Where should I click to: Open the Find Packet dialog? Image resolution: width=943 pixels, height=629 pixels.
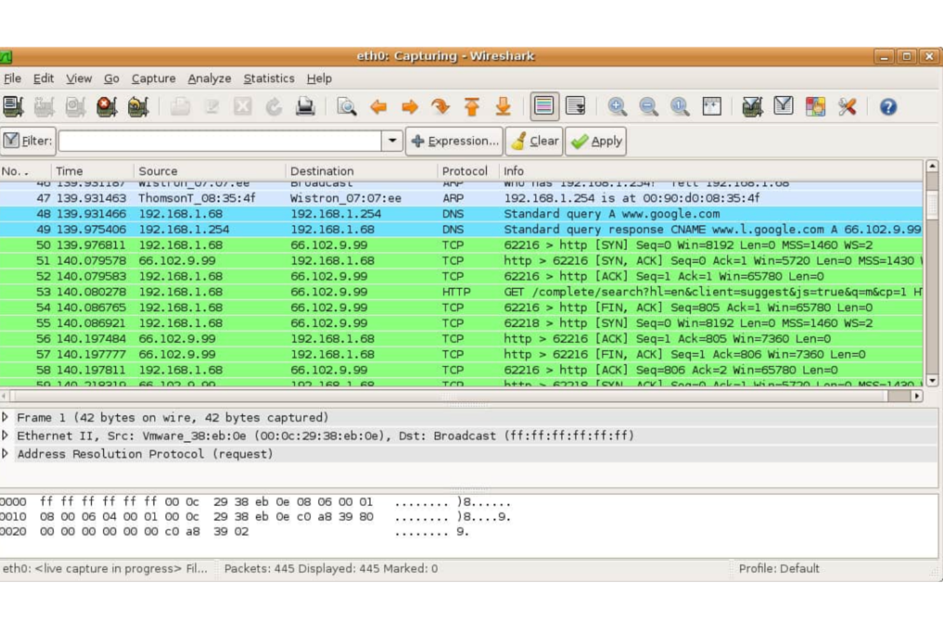(x=347, y=106)
